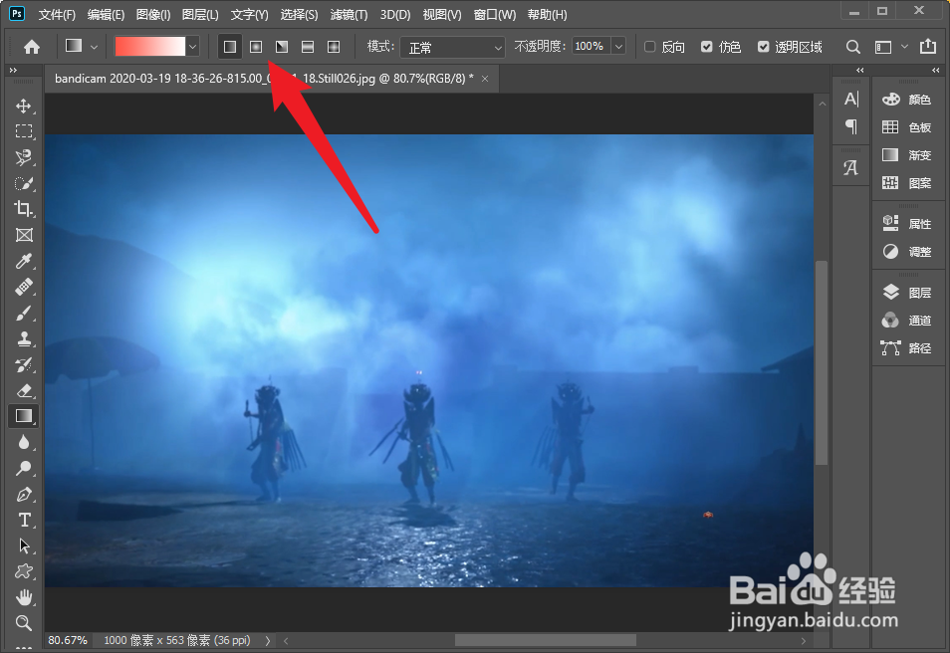Select the Pen tool

[x=24, y=495]
